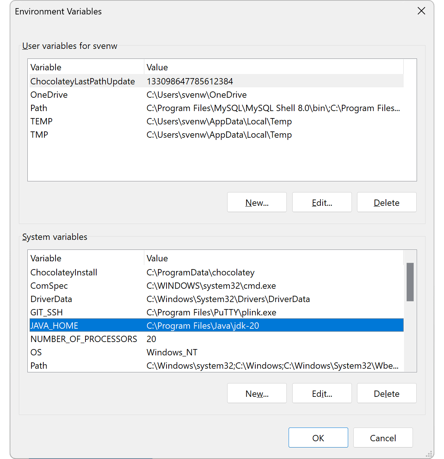Select the NUMBER_OF_PROCESSORS system variable
Image resolution: width=444 pixels, height=459 pixels.
tap(111, 339)
